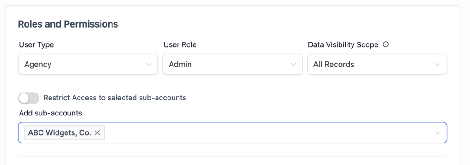Click the chevron arrow in User Role field
Viewport: 470px width, 165px height.
point(293,64)
